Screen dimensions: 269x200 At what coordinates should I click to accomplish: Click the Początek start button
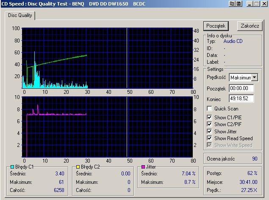[216, 26]
